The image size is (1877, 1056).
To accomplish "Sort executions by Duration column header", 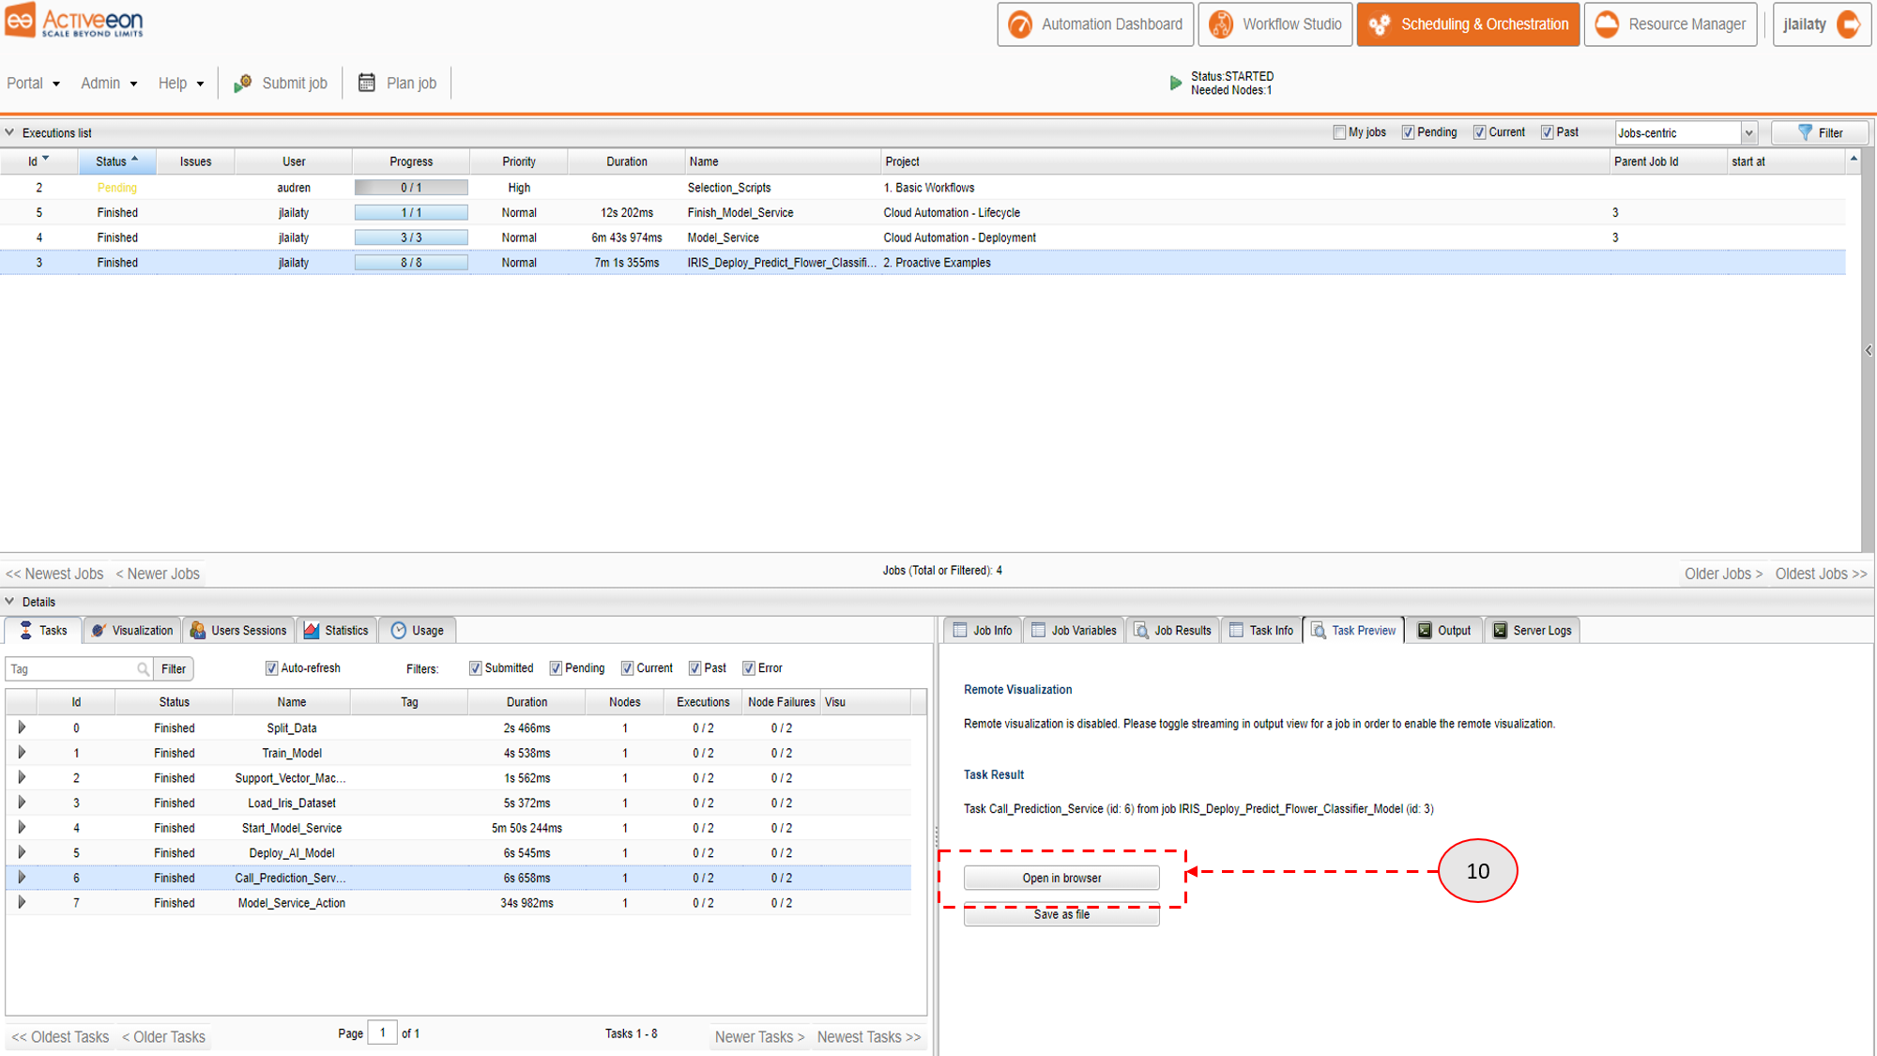I will (626, 161).
